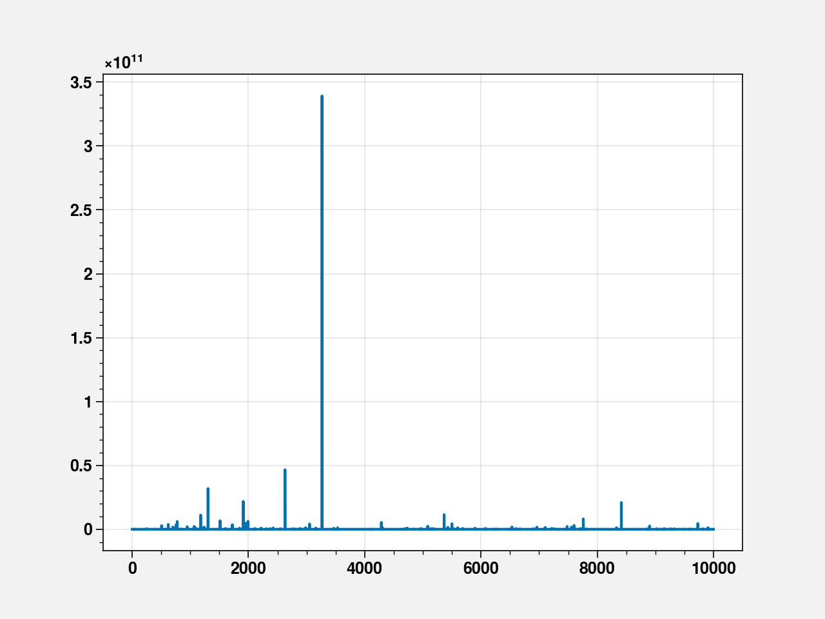Click the x-axis tick label 6000

481,568
